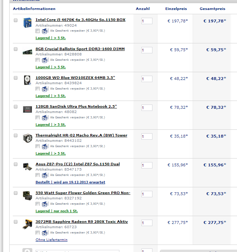Enable gift wrapping for Crucial Ballistix RAM

pyautogui.click(x=38, y=60)
